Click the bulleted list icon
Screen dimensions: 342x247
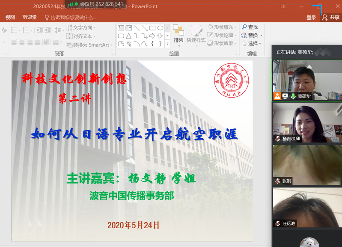pos(14,30)
